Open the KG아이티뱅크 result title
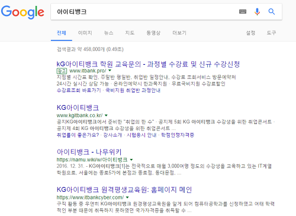 (78, 107)
